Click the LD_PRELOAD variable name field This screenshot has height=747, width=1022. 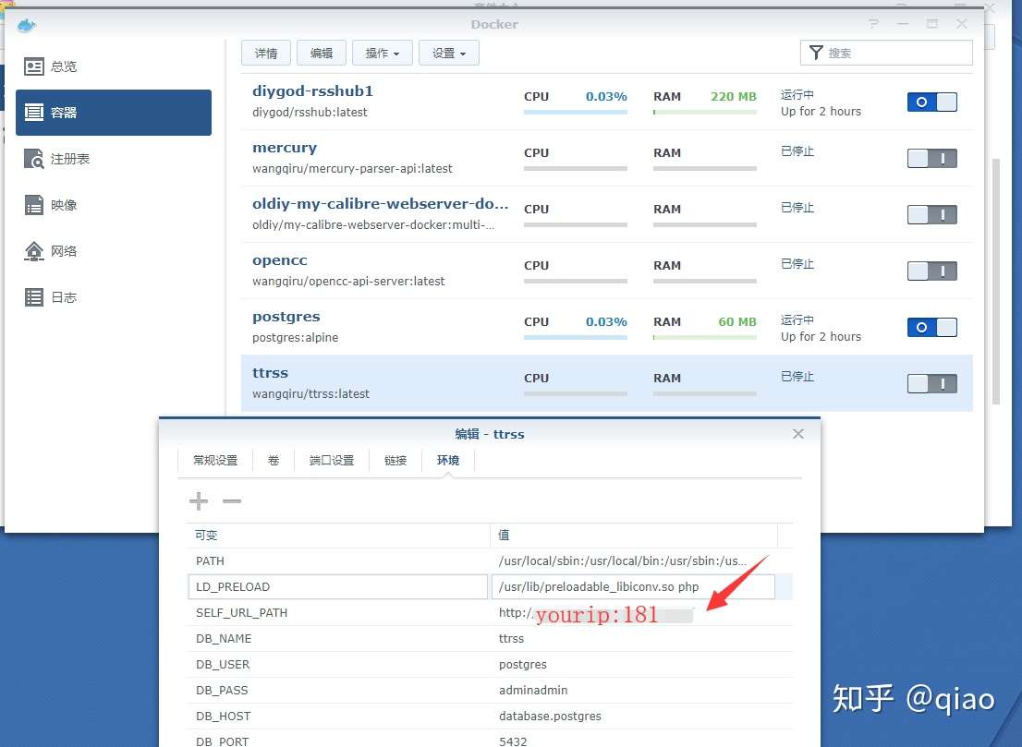click(337, 586)
